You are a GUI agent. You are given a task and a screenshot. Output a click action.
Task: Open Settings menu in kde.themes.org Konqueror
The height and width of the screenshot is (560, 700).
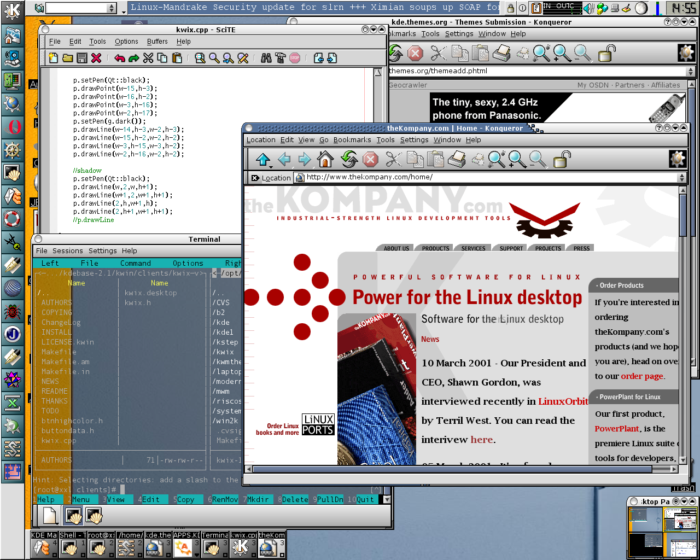[459, 34]
